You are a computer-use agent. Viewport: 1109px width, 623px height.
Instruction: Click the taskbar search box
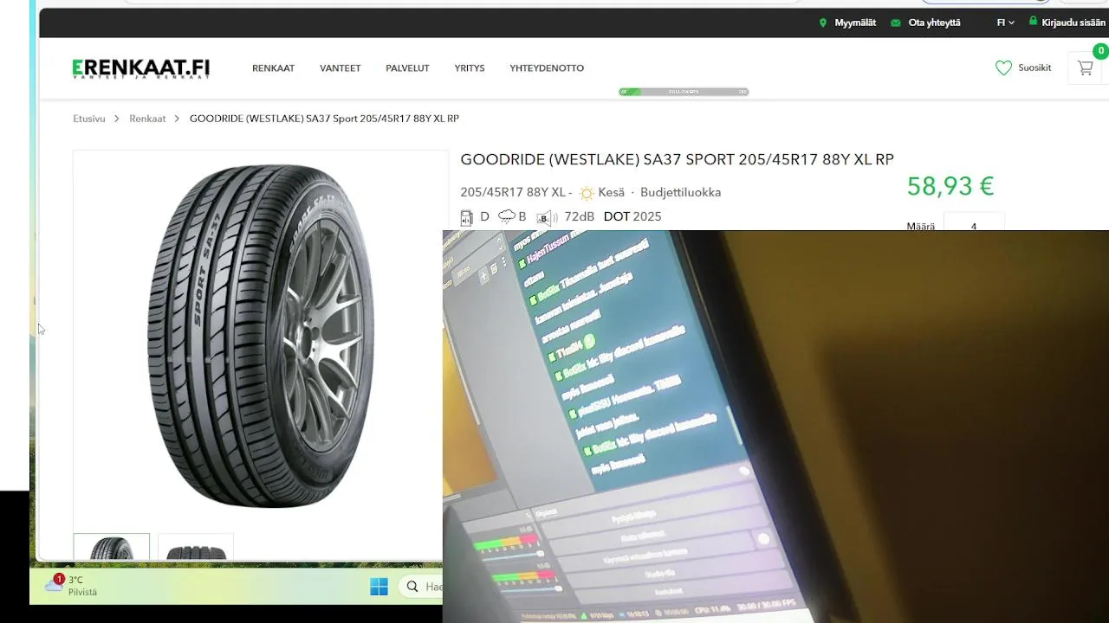coord(421,587)
